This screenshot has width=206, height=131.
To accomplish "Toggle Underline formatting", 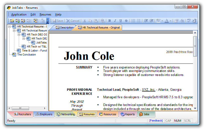I will tap(121, 21).
